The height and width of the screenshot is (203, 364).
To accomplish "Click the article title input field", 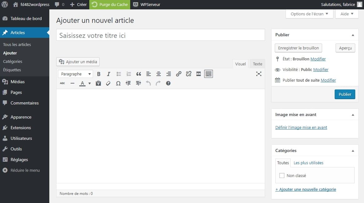I will pos(160,35).
